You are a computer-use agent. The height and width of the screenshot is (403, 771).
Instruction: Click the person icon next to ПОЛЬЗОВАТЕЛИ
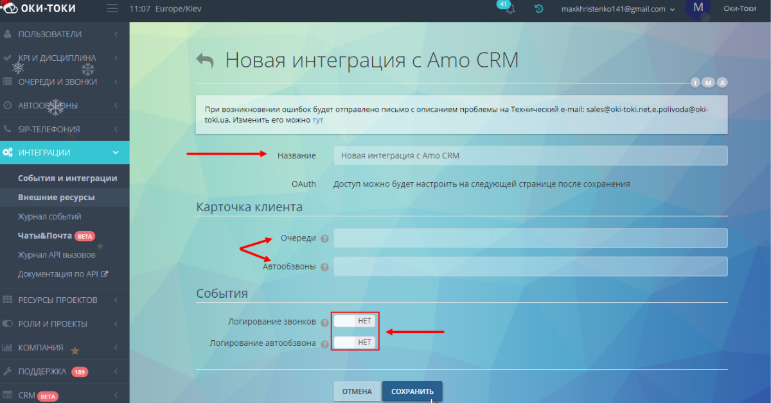(9, 33)
